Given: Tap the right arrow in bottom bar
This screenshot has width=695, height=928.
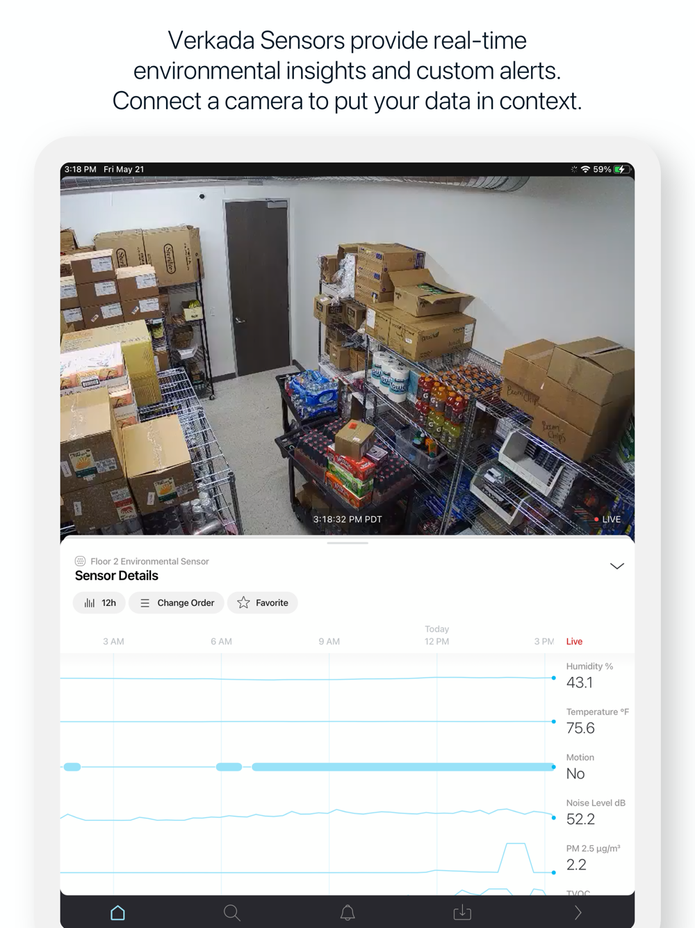Looking at the screenshot, I should (x=578, y=913).
